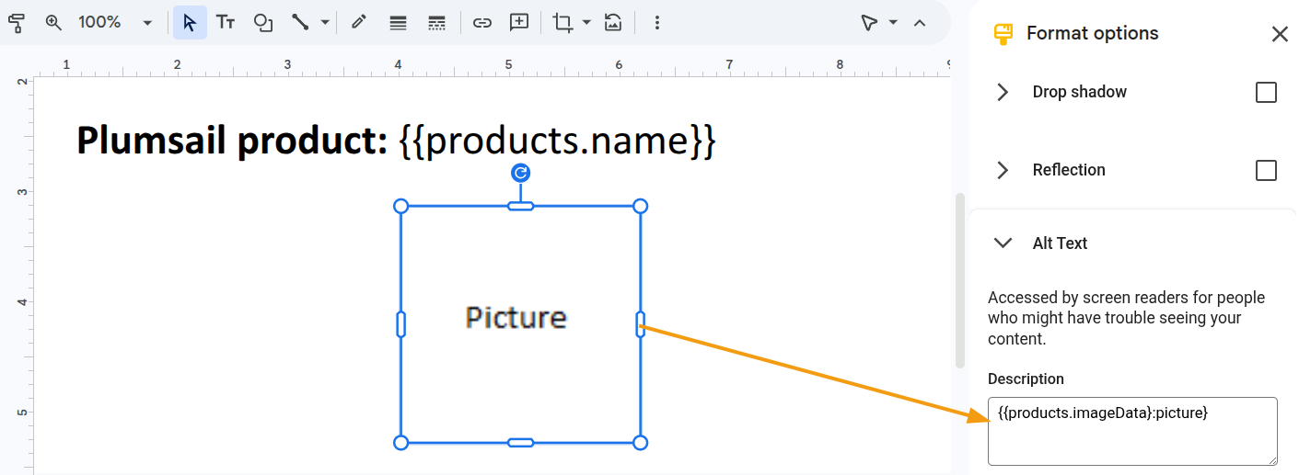This screenshot has width=1299, height=475.
Task: Click the left-middle resize handle of picture
Action: pos(400,324)
